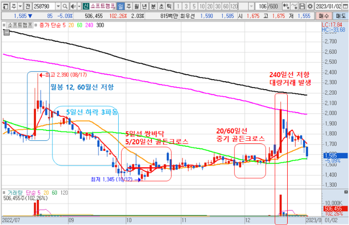The height and width of the screenshot is (225, 349).
Task: Toggle the small square before 종가 단순 legend
Action: click(36, 25)
